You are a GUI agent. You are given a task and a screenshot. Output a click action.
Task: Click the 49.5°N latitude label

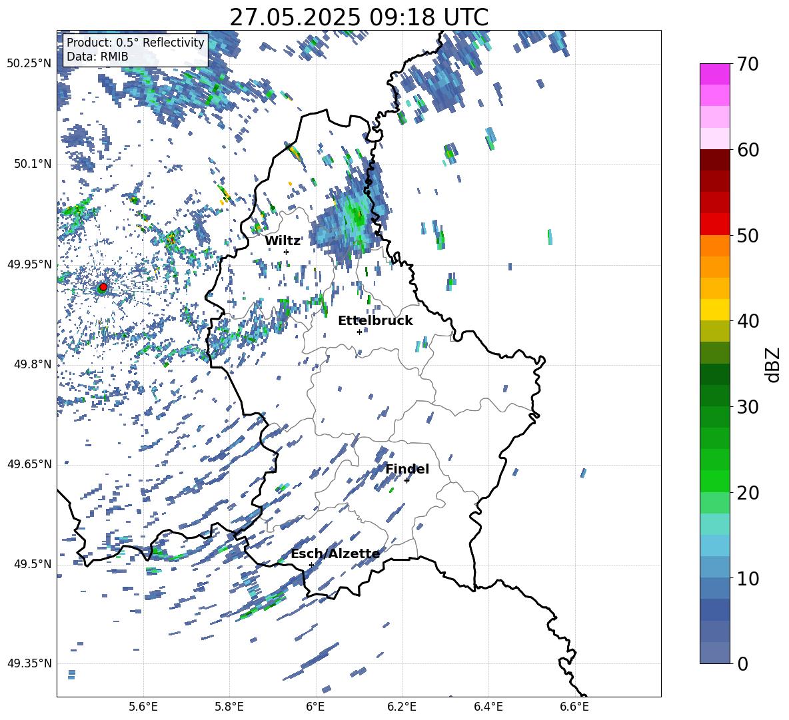[x=34, y=564]
